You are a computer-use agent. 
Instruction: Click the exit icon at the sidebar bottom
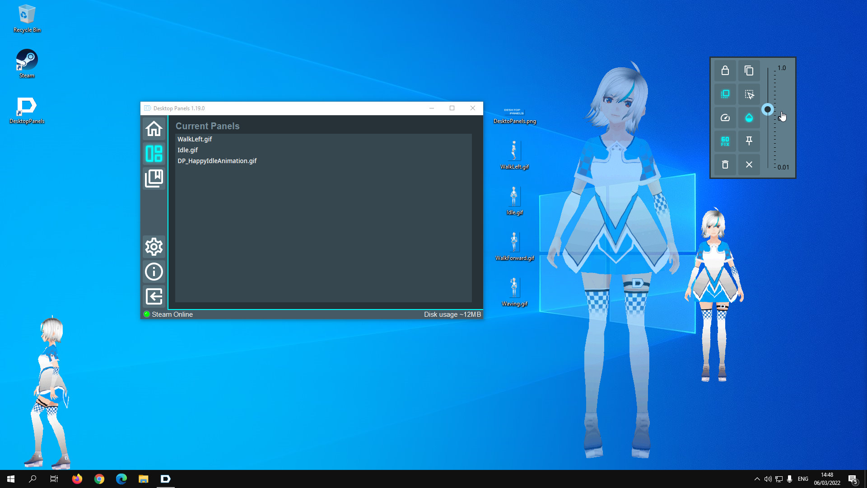[154, 296]
